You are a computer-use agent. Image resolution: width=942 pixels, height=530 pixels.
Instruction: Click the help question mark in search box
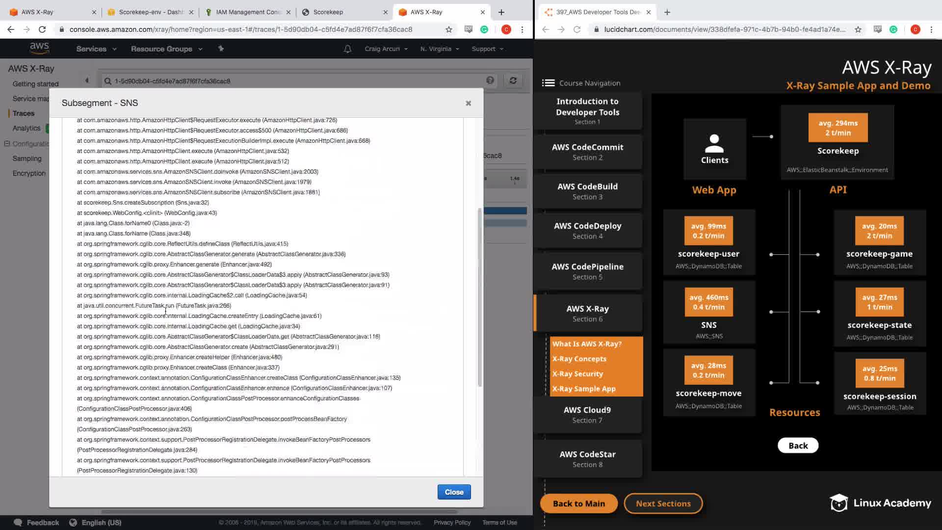(490, 80)
